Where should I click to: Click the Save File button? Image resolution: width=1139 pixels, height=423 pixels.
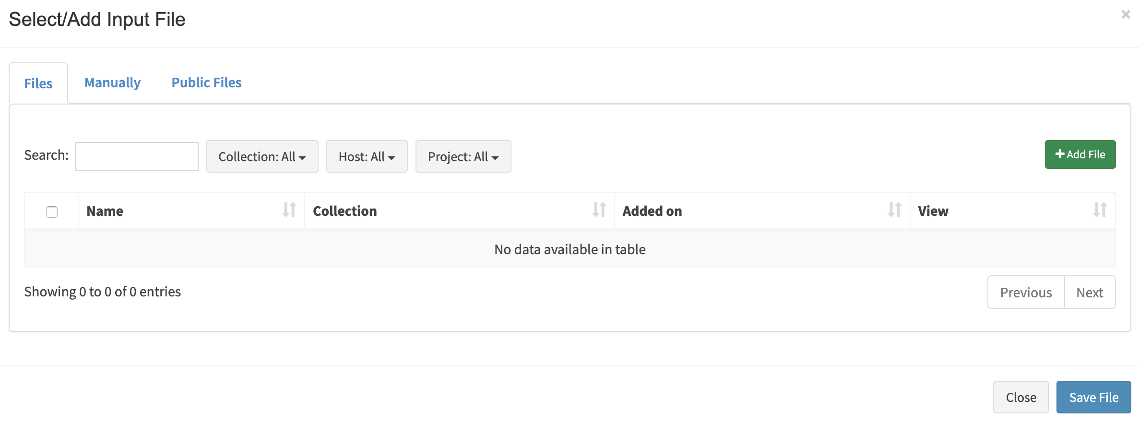pos(1093,397)
